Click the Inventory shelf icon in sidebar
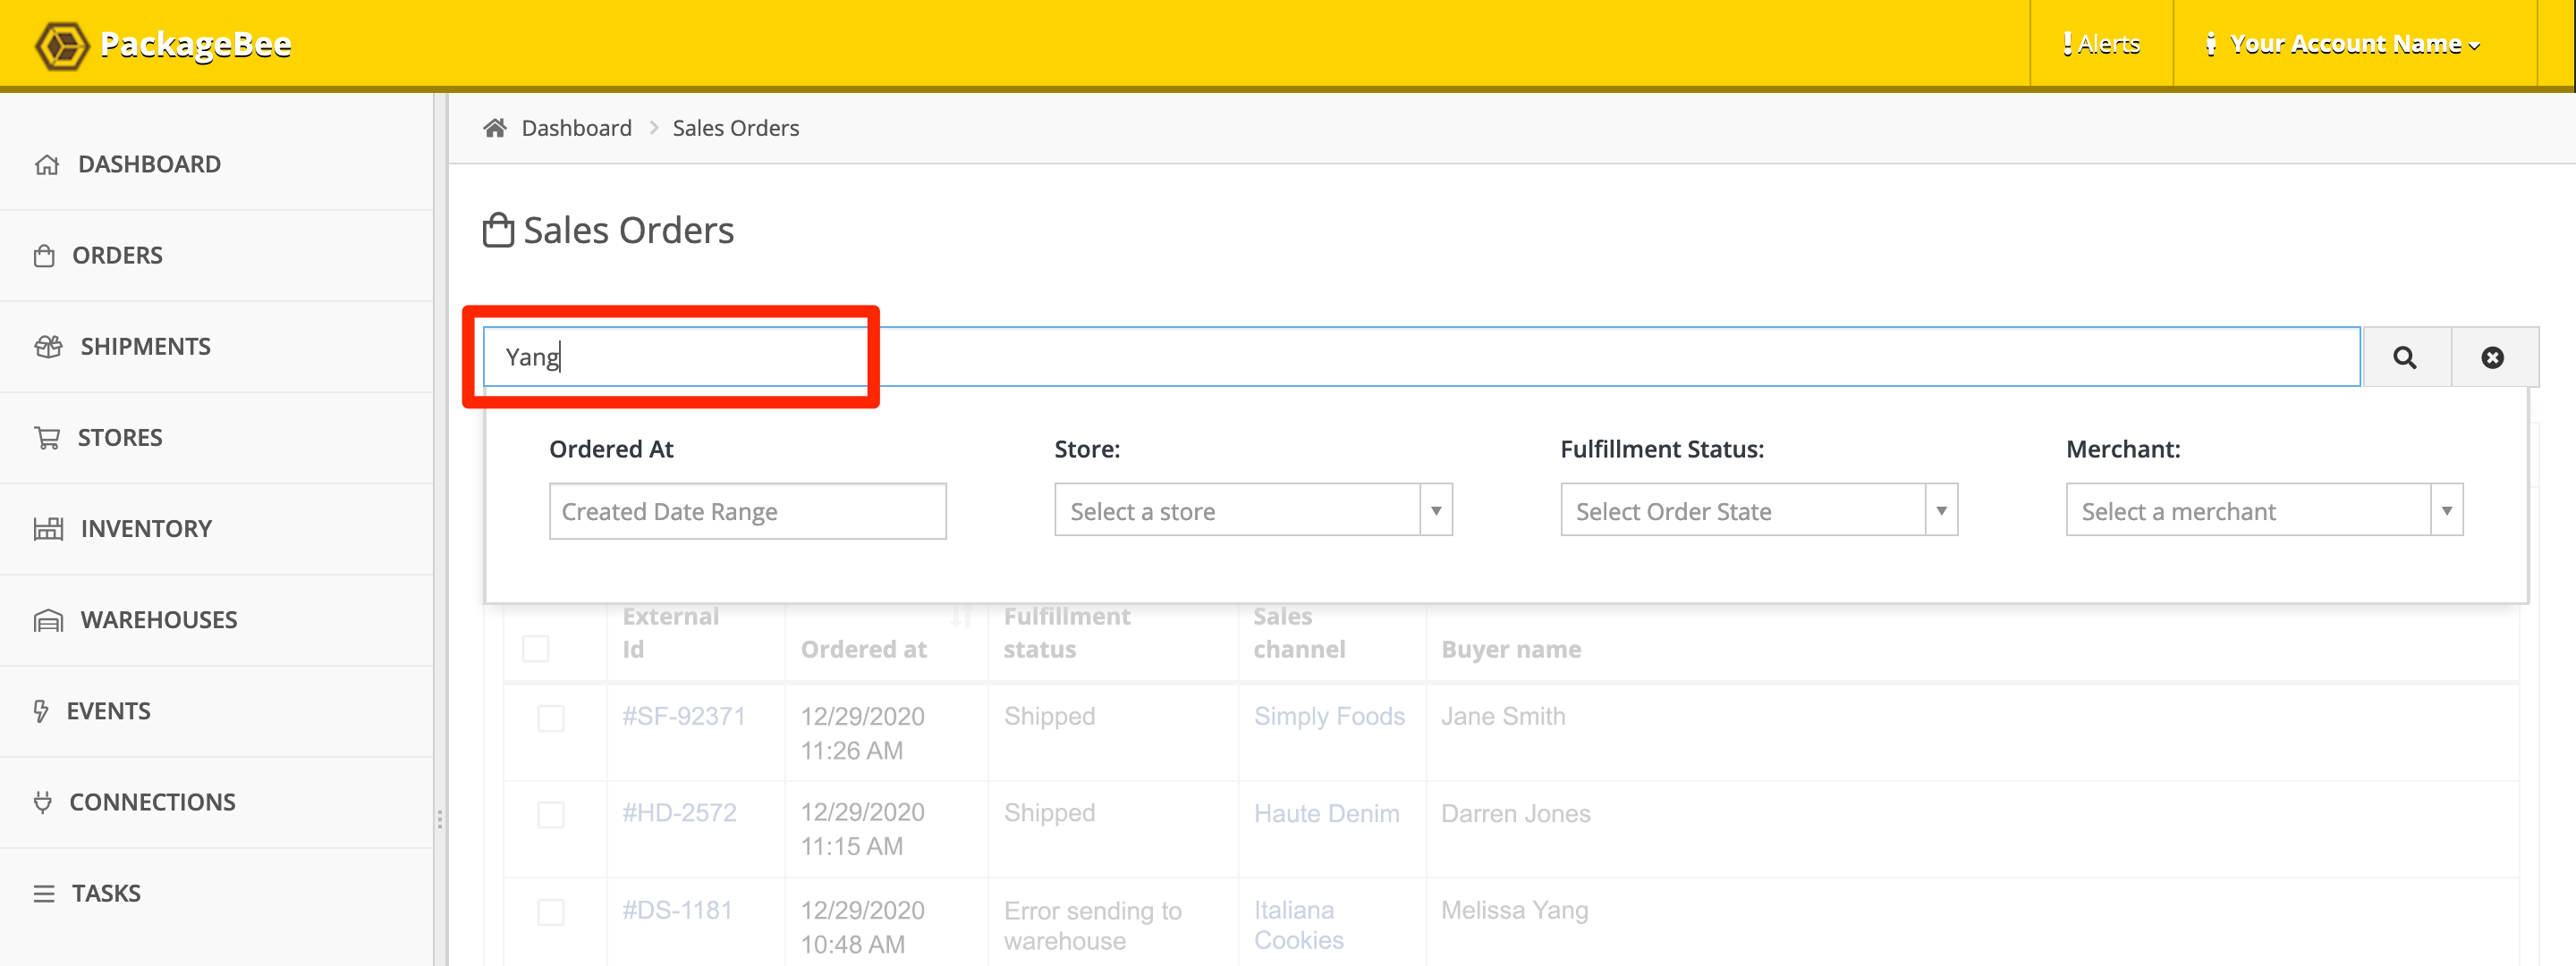This screenshot has width=2576, height=966. coord(48,528)
